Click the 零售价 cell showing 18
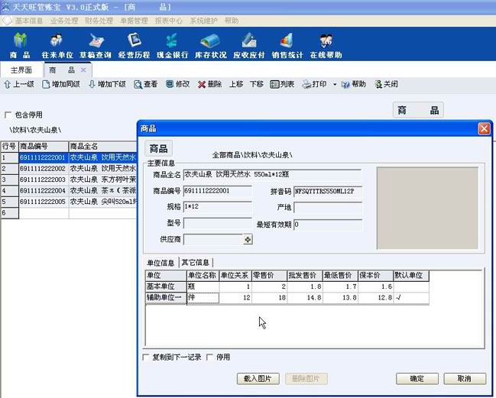The width and height of the screenshot is (496, 398). pos(269,298)
